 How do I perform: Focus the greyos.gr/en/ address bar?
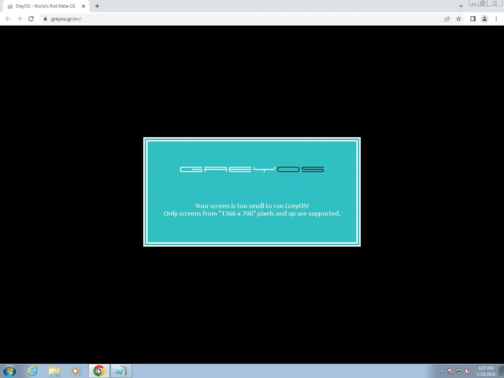pos(241,19)
